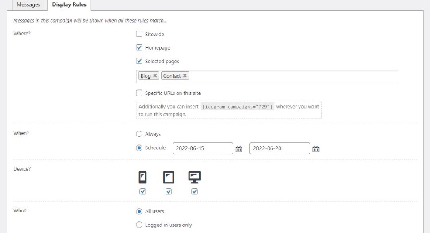Viewport: 430px width, 233px height.
Task: Untick the mobile device checkbox
Action: point(142,191)
